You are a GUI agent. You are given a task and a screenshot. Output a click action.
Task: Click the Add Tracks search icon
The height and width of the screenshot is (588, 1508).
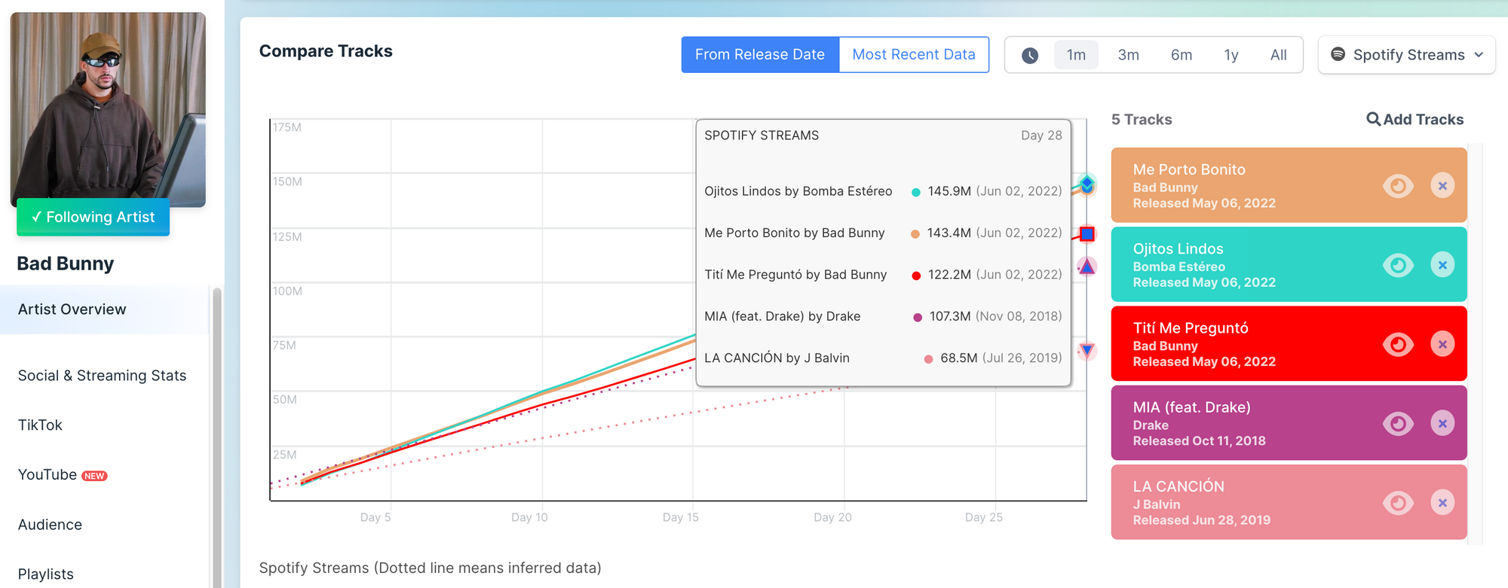point(1374,119)
